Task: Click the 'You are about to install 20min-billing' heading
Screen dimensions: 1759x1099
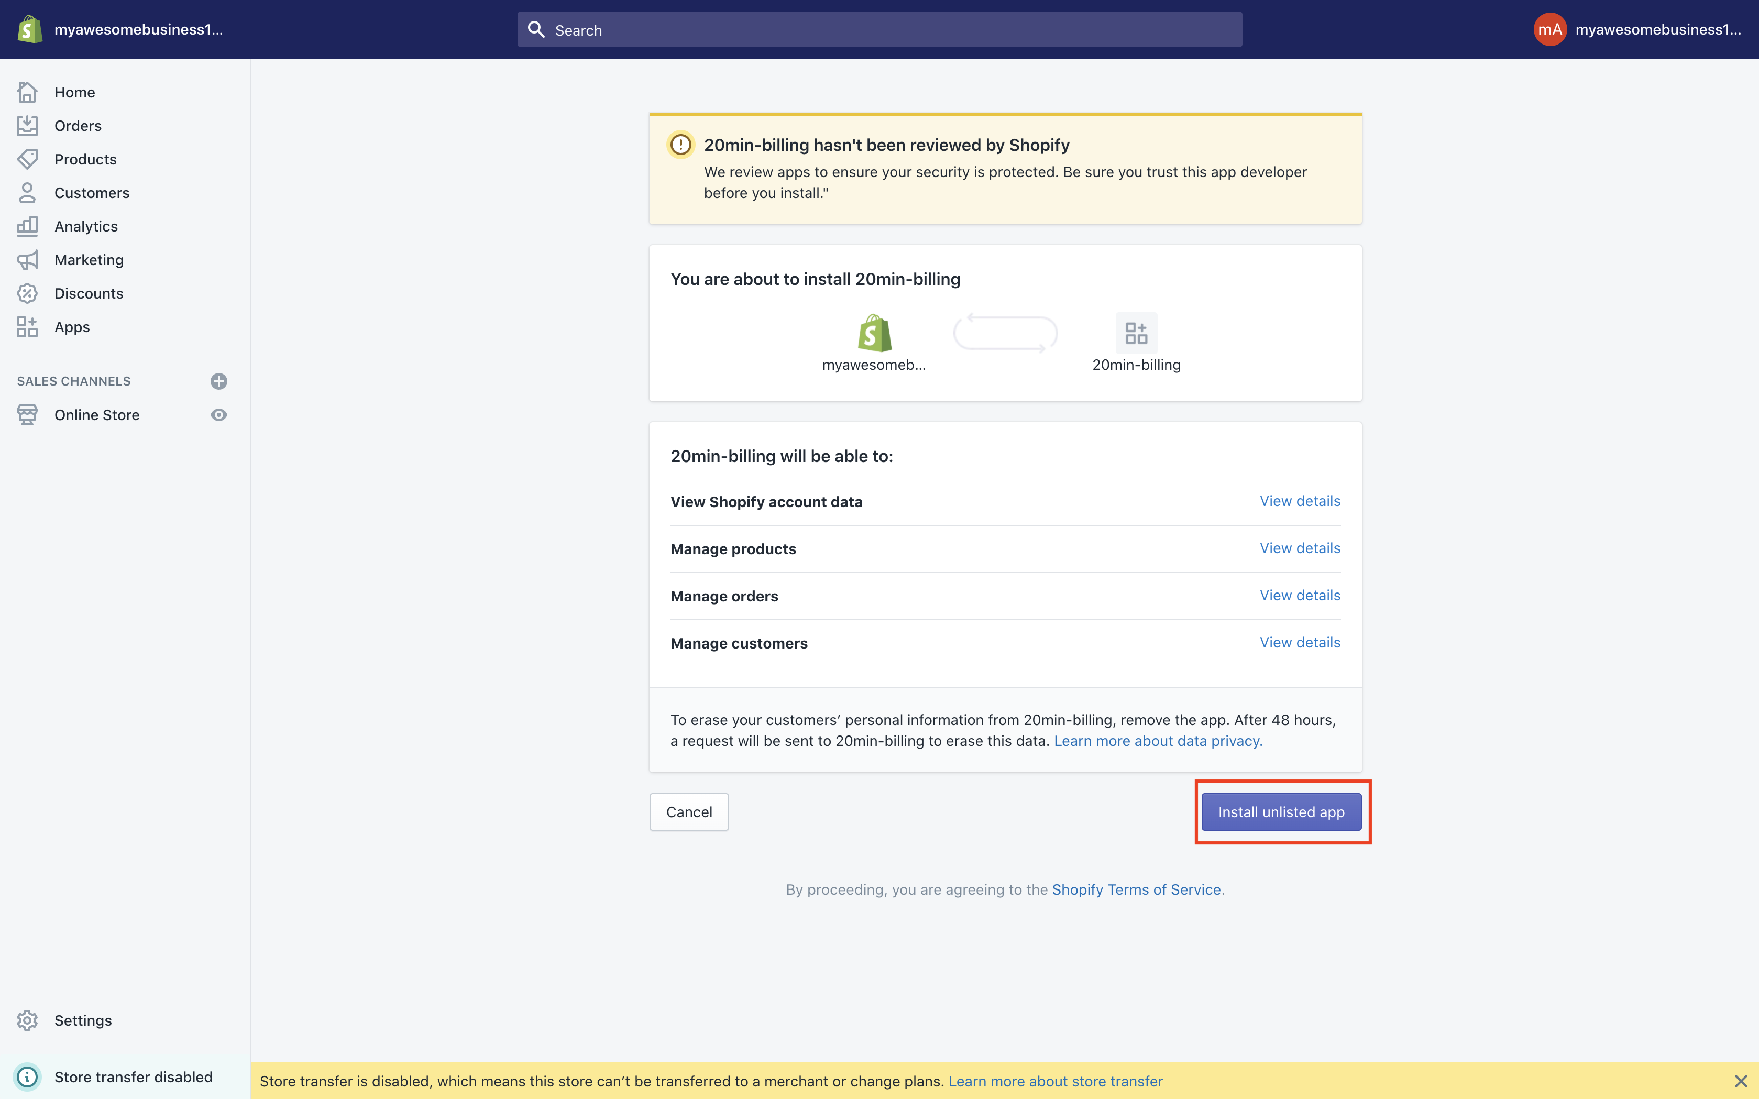Action: [816, 279]
